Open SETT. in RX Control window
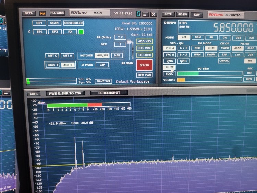257x193 pixels. tap(168, 14)
